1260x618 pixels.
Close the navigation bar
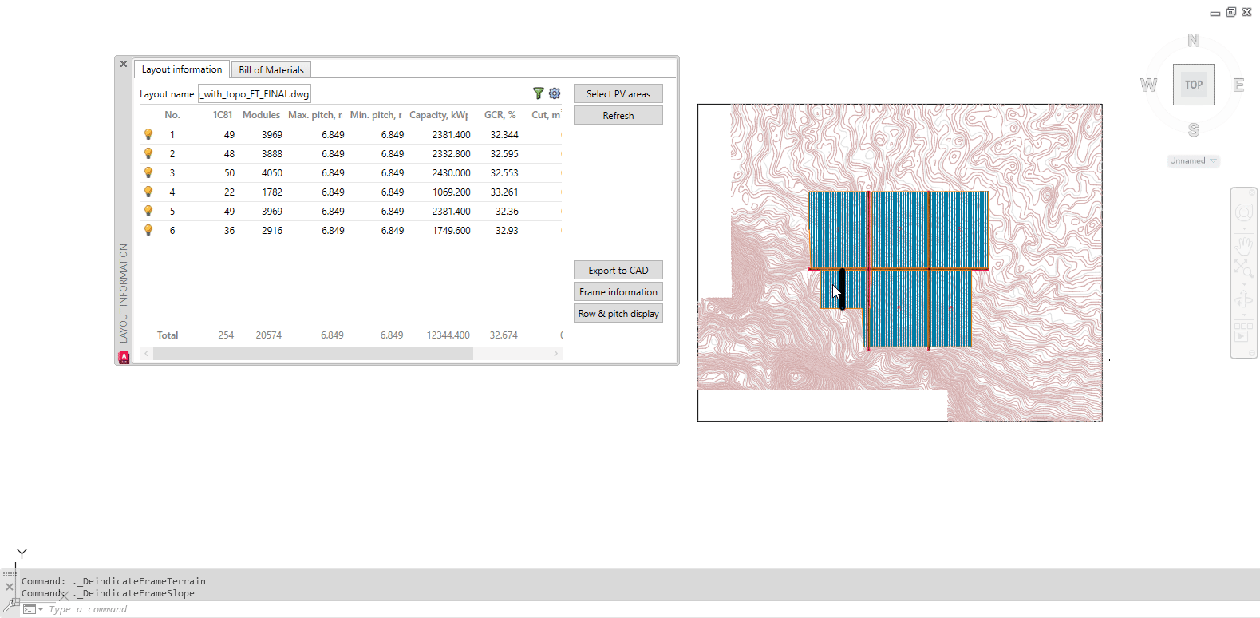click(x=1253, y=192)
